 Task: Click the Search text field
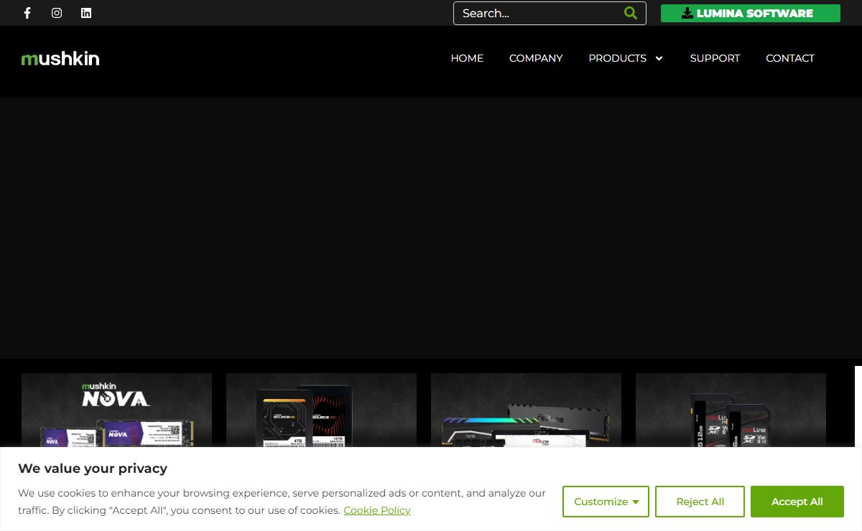tap(539, 13)
